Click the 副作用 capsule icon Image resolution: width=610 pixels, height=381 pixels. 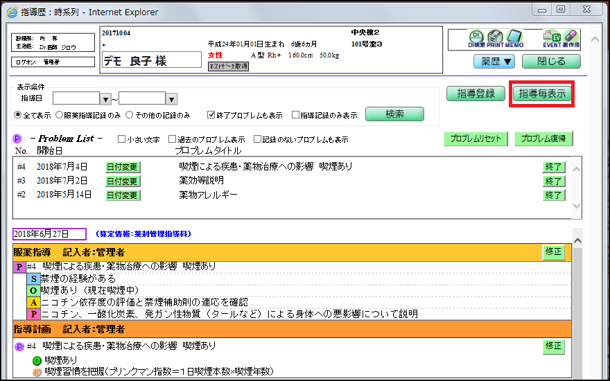[x=570, y=38]
